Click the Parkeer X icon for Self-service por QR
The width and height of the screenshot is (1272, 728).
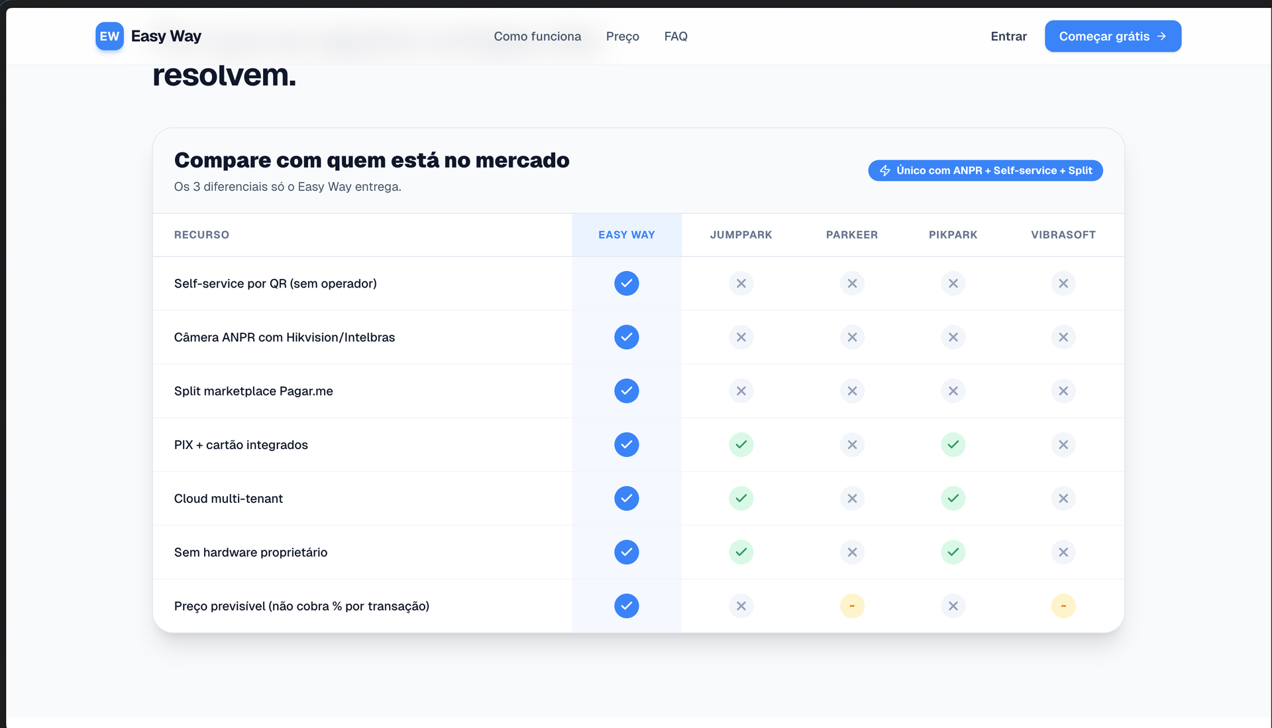[852, 284]
